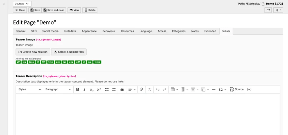Viewport: 288px width, 135px height.
Task: Click the Close button
Action: [x=20, y=10]
